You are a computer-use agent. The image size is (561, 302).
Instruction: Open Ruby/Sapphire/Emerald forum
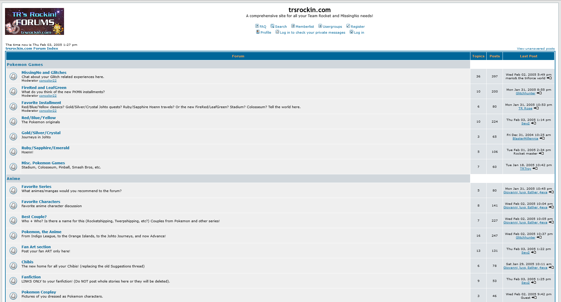(x=45, y=148)
